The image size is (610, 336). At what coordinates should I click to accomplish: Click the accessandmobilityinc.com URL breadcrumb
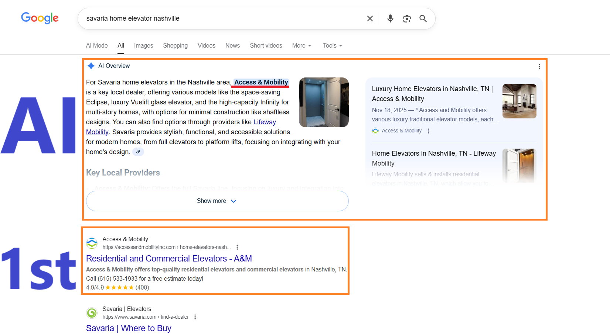click(167, 247)
